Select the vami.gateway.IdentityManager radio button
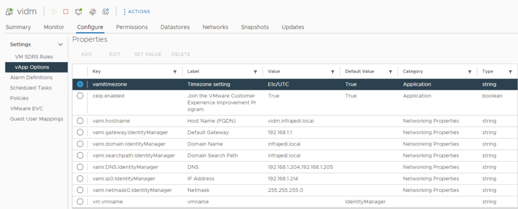The image size is (518, 209). pos(80,133)
